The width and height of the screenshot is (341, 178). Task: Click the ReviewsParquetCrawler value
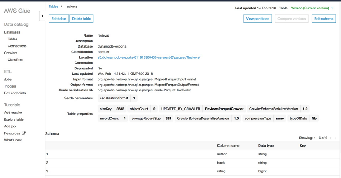[224, 109]
